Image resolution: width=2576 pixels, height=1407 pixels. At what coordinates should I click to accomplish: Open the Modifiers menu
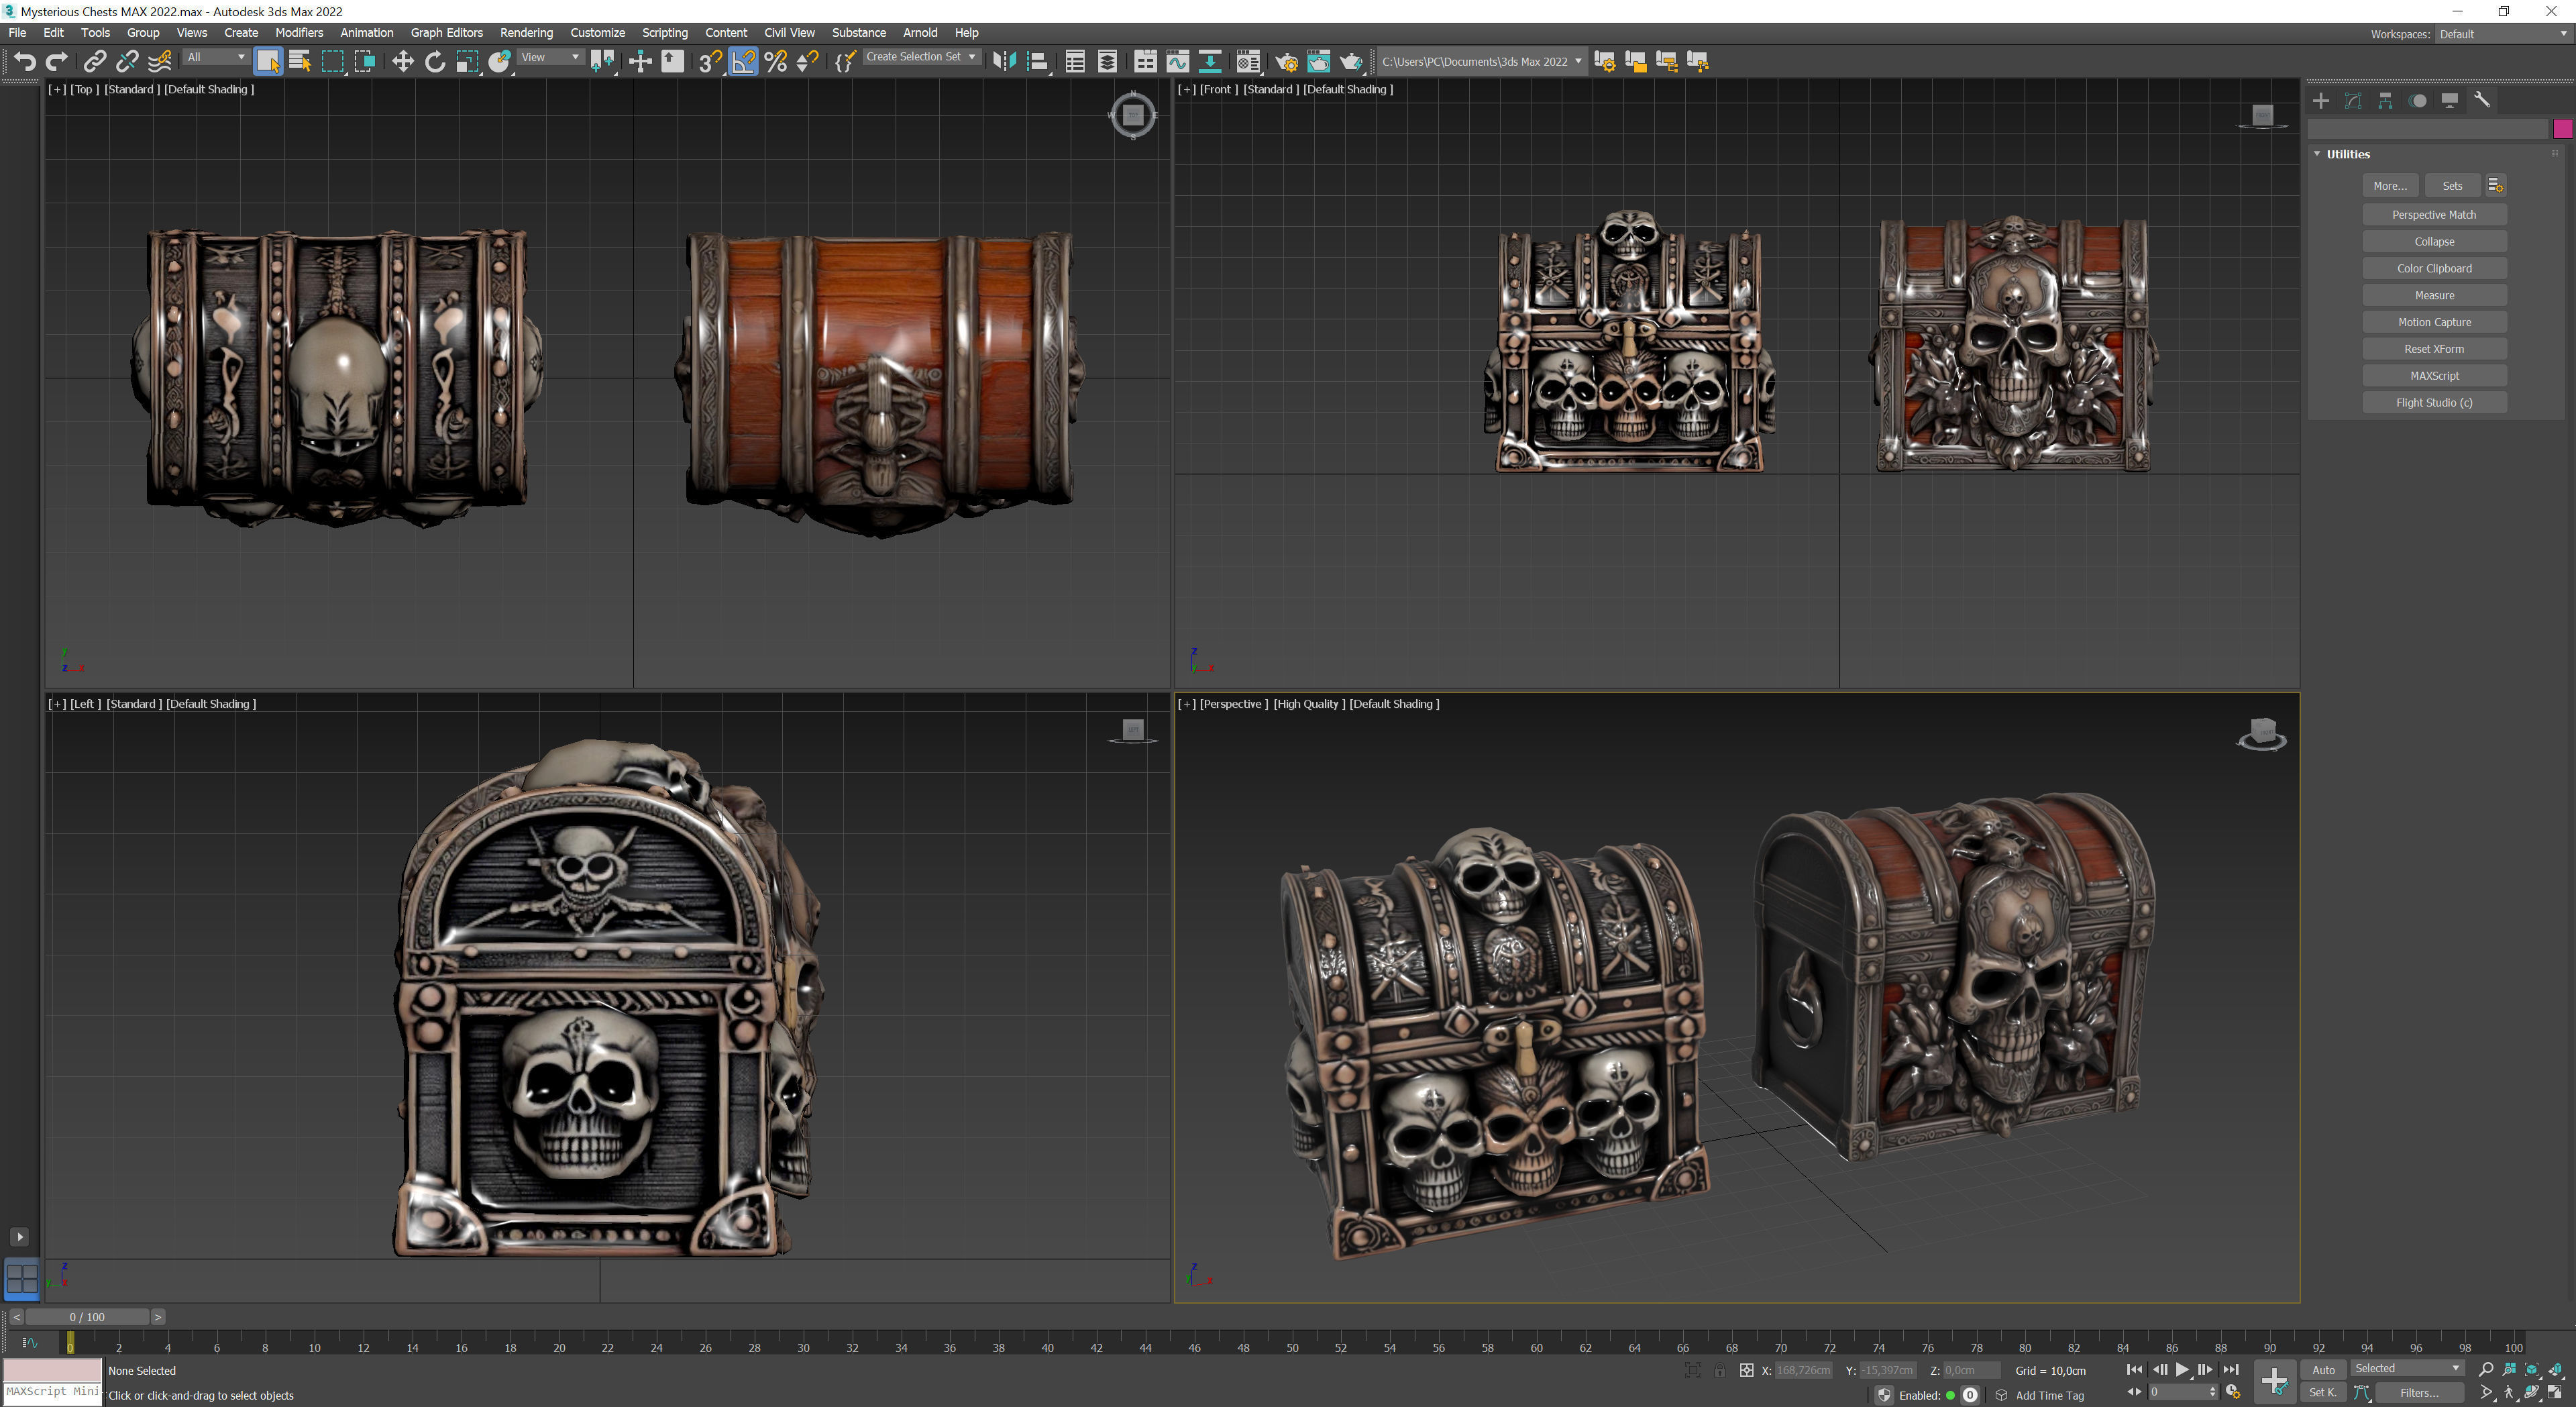[x=299, y=33]
